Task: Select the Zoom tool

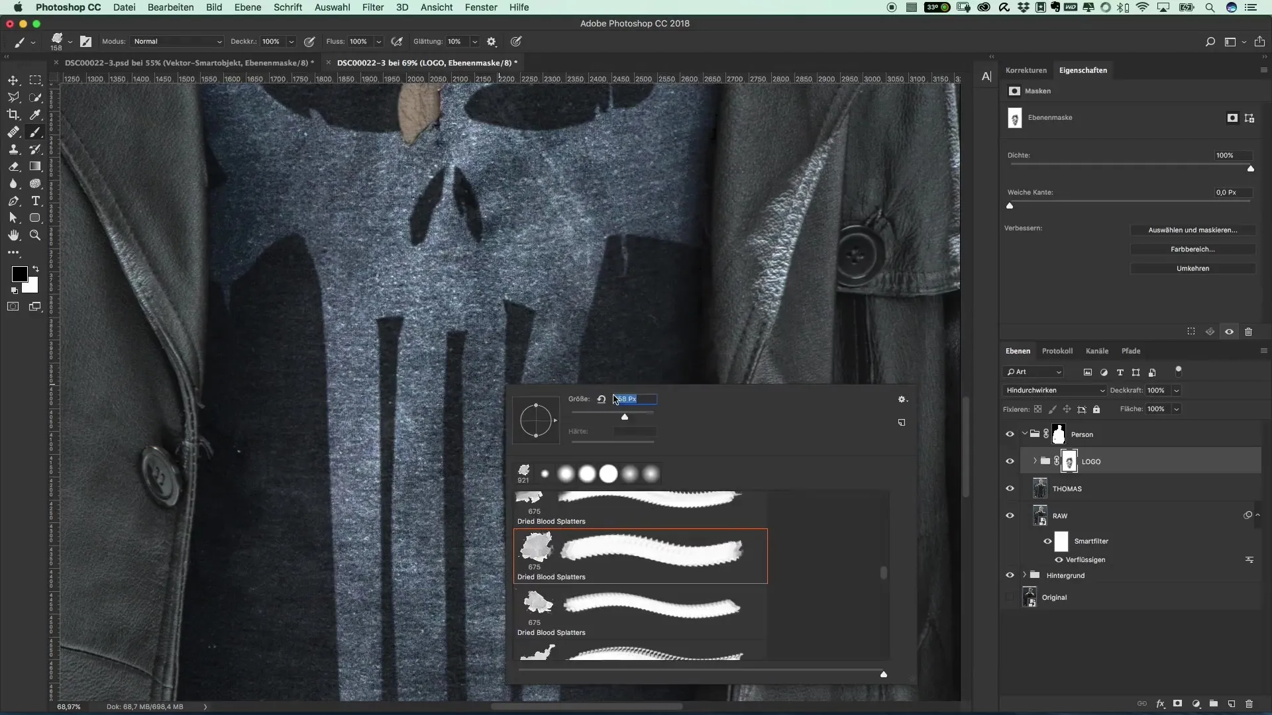Action: [36, 235]
